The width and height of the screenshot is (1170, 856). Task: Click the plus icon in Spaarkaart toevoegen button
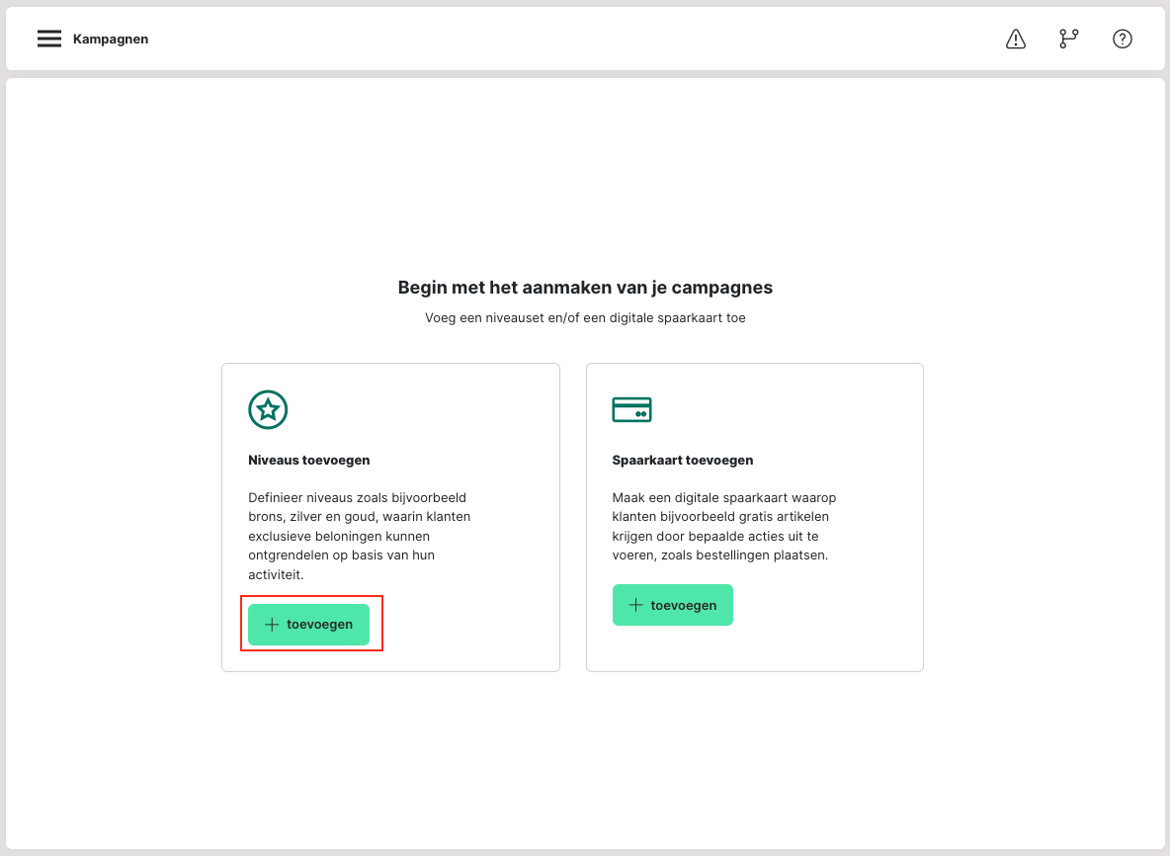tap(635, 605)
